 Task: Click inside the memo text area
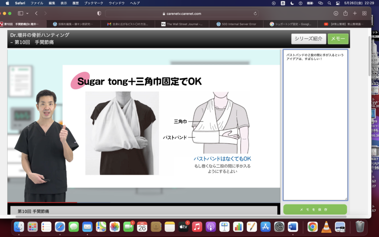coord(315,126)
